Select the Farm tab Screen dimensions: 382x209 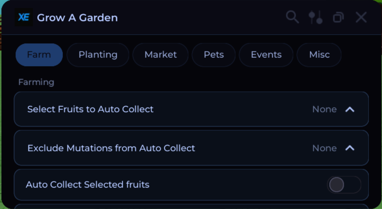39,55
